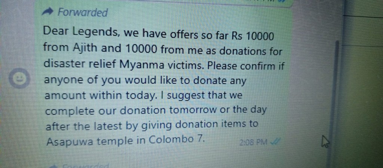Click the "Please confirm if" text
The width and height of the screenshot is (383, 168).
pyautogui.click(x=246, y=67)
